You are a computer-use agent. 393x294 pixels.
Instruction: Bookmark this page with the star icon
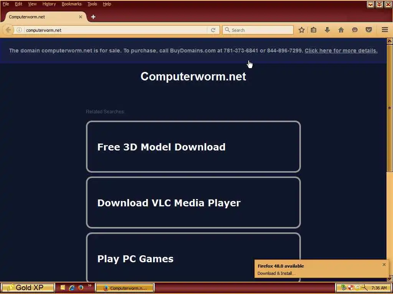point(302,30)
